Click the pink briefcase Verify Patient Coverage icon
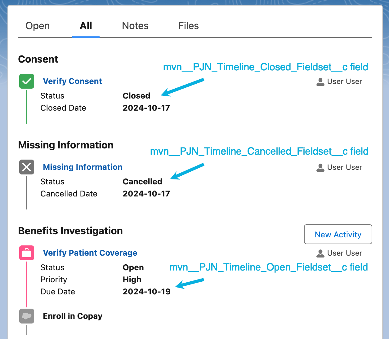This screenshot has width=389, height=339. (x=27, y=253)
